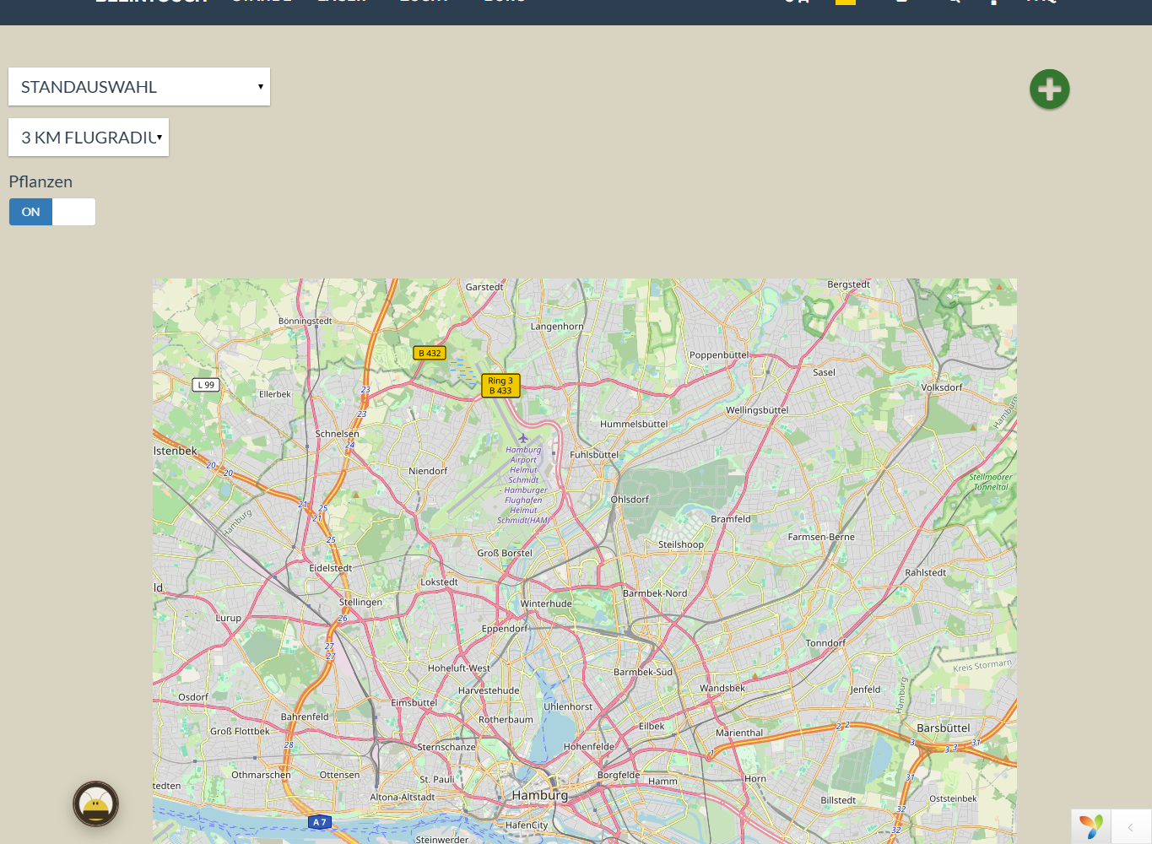This screenshot has height=844, width=1152.
Task: Click the Bramfeld label on map
Action: pos(731,519)
